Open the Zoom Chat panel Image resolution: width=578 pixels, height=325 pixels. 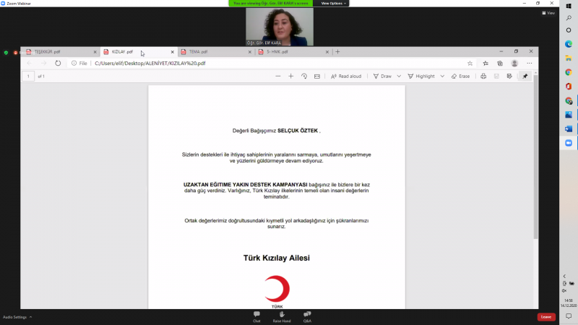click(256, 315)
